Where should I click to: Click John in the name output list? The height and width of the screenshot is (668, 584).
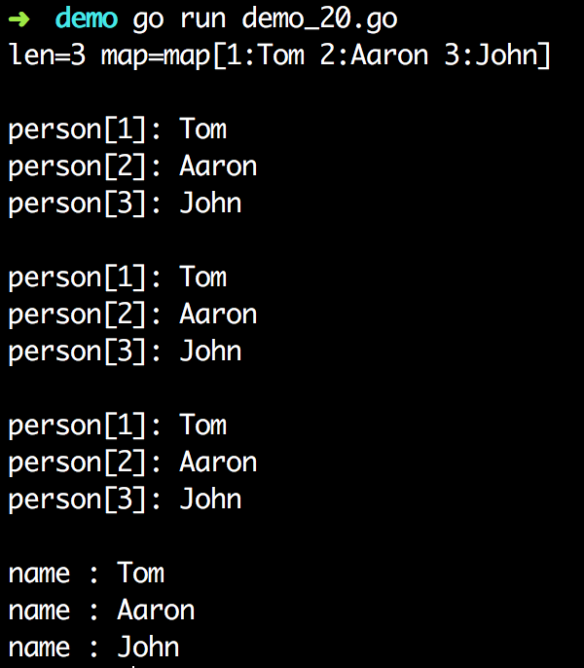point(148,648)
